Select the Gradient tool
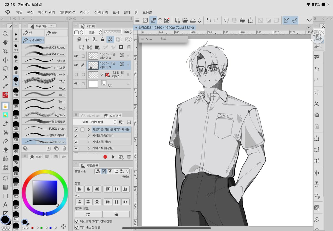This screenshot has height=231, width=333. [5, 187]
